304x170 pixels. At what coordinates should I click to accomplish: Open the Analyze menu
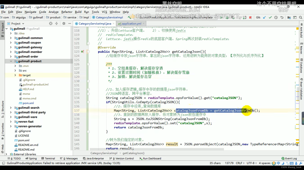(54, 12)
